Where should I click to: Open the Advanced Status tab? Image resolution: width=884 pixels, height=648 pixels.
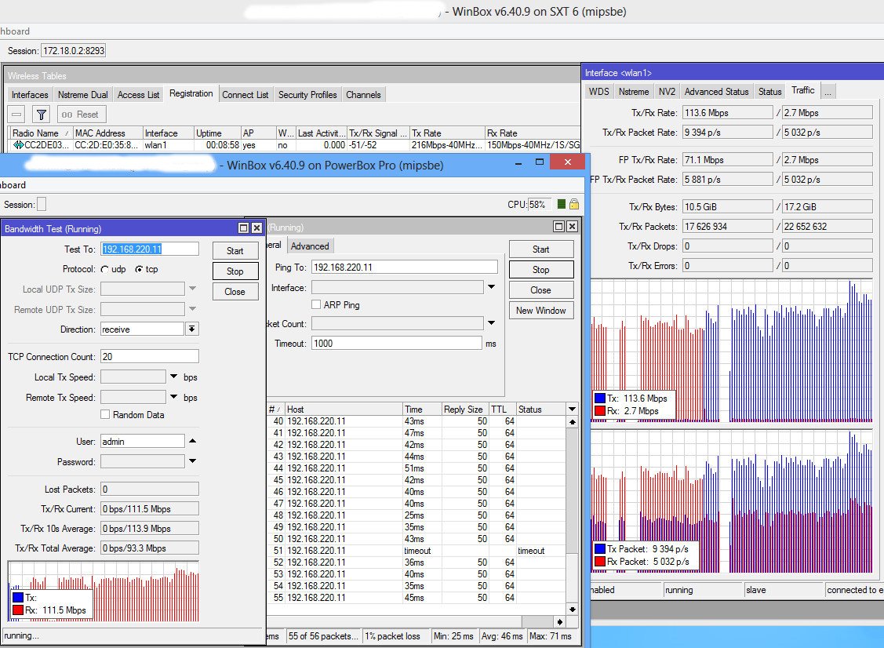717,91
